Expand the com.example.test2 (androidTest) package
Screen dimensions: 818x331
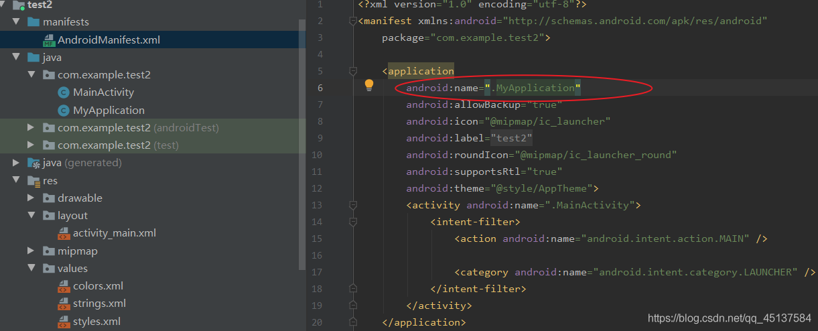31,127
